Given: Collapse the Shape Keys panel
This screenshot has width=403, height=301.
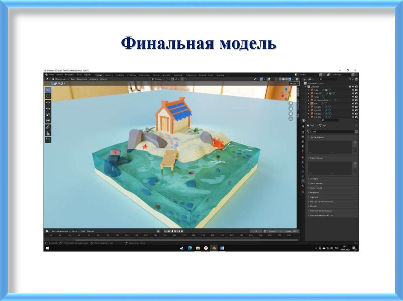Looking at the screenshot, I should click(x=309, y=158).
